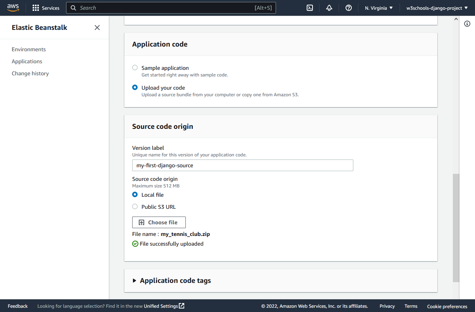Open the Cookie preferences link
Viewport: 475px width, 312px height.
pos(447,306)
